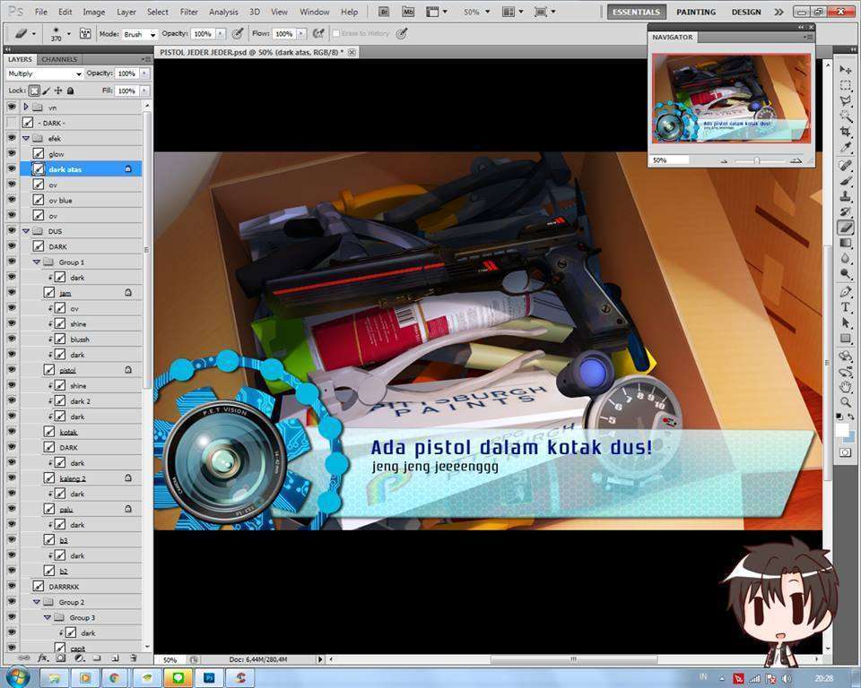Screen dimensions: 861x688
Task: Switch to the Channels tab
Action: coord(59,59)
